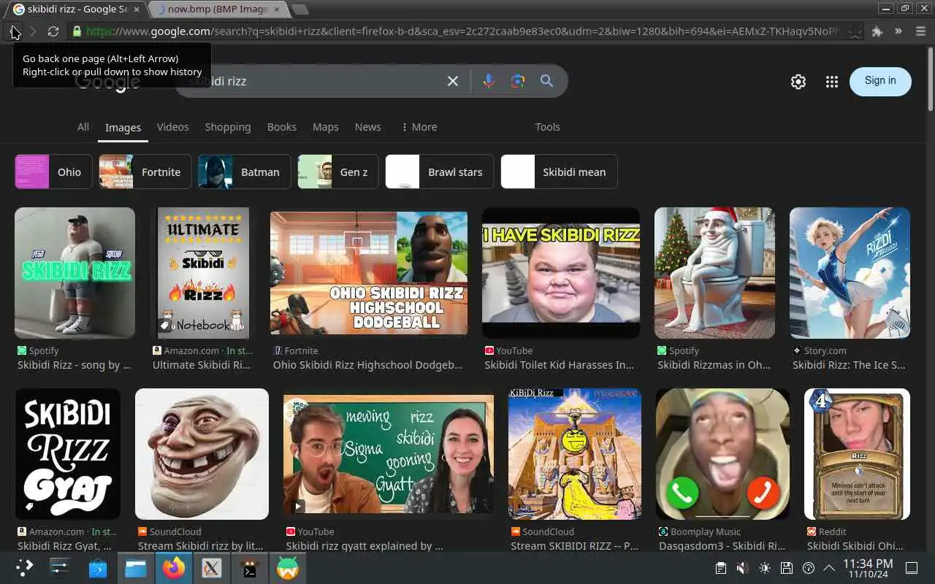This screenshot has height=584, width=935.
Task: Filter images by Ohio chip
Action: pos(53,172)
